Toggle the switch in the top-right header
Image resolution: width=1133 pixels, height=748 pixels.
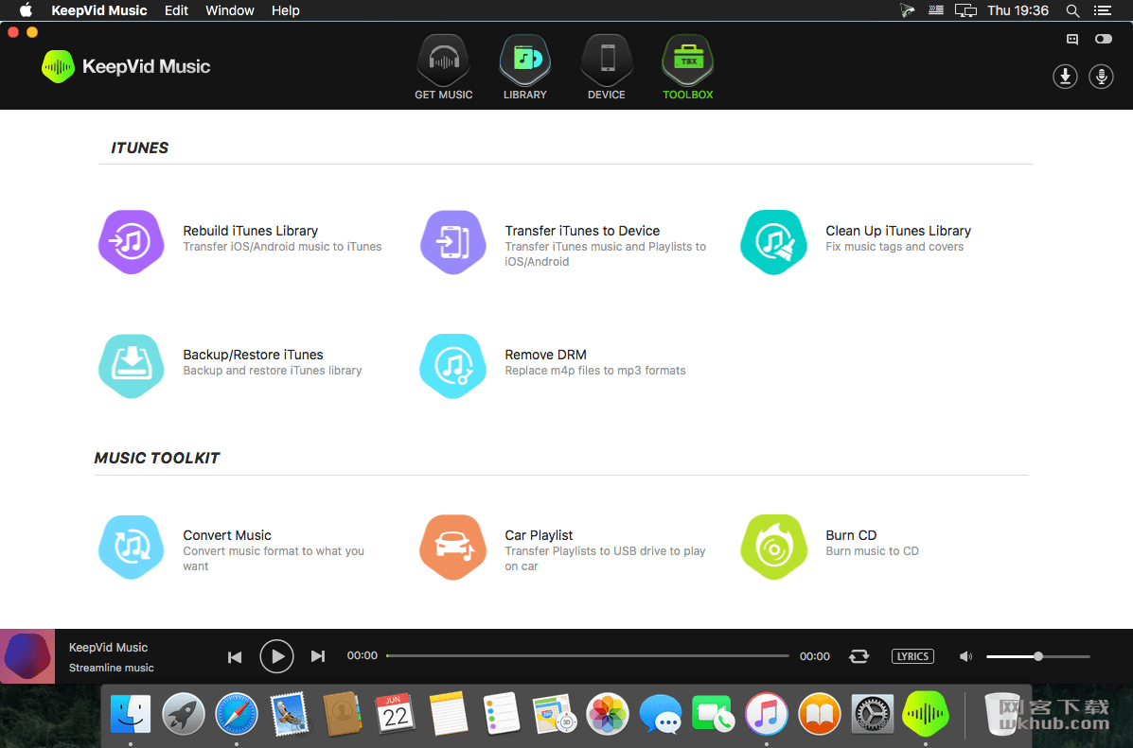click(1104, 39)
